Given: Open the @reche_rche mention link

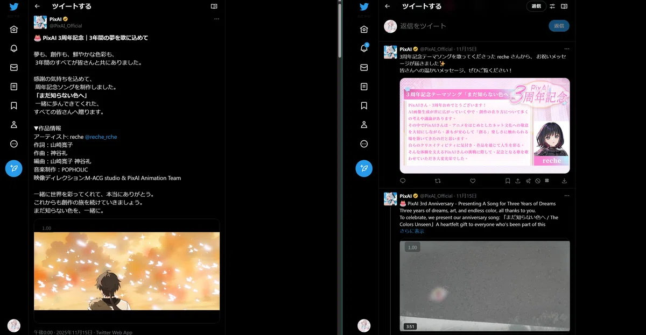Looking at the screenshot, I should (x=101, y=137).
